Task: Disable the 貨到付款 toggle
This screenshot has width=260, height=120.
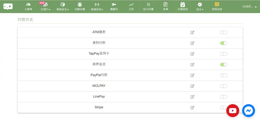Action: 224,43
